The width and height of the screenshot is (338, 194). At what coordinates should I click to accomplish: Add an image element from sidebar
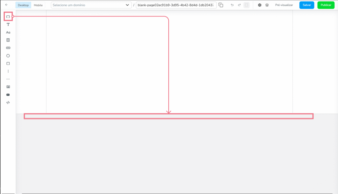click(x=8, y=87)
